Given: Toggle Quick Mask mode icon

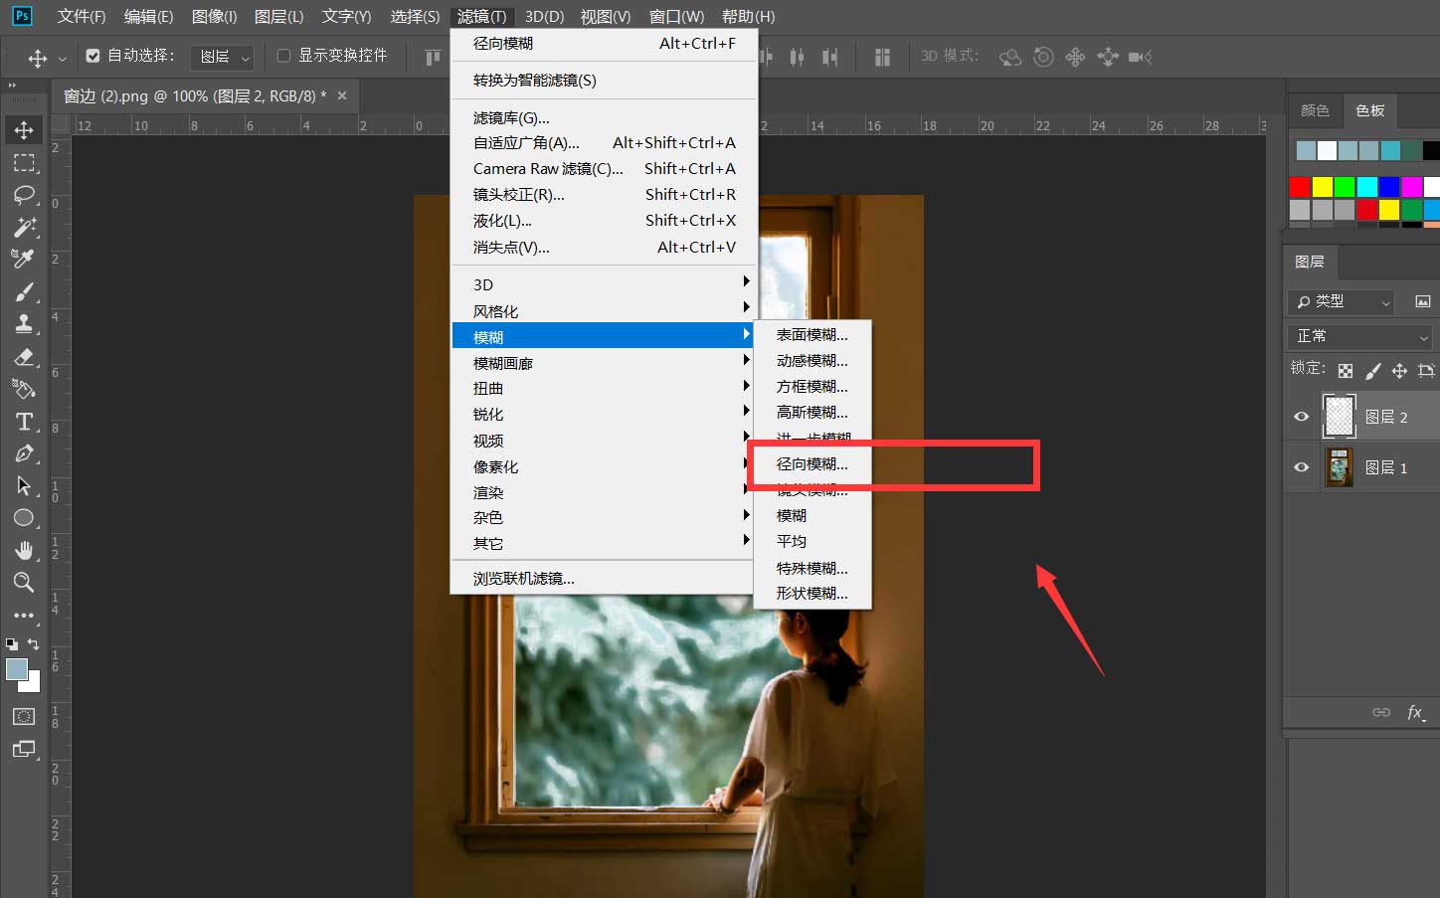Looking at the screenshot, I should [24, 717].
